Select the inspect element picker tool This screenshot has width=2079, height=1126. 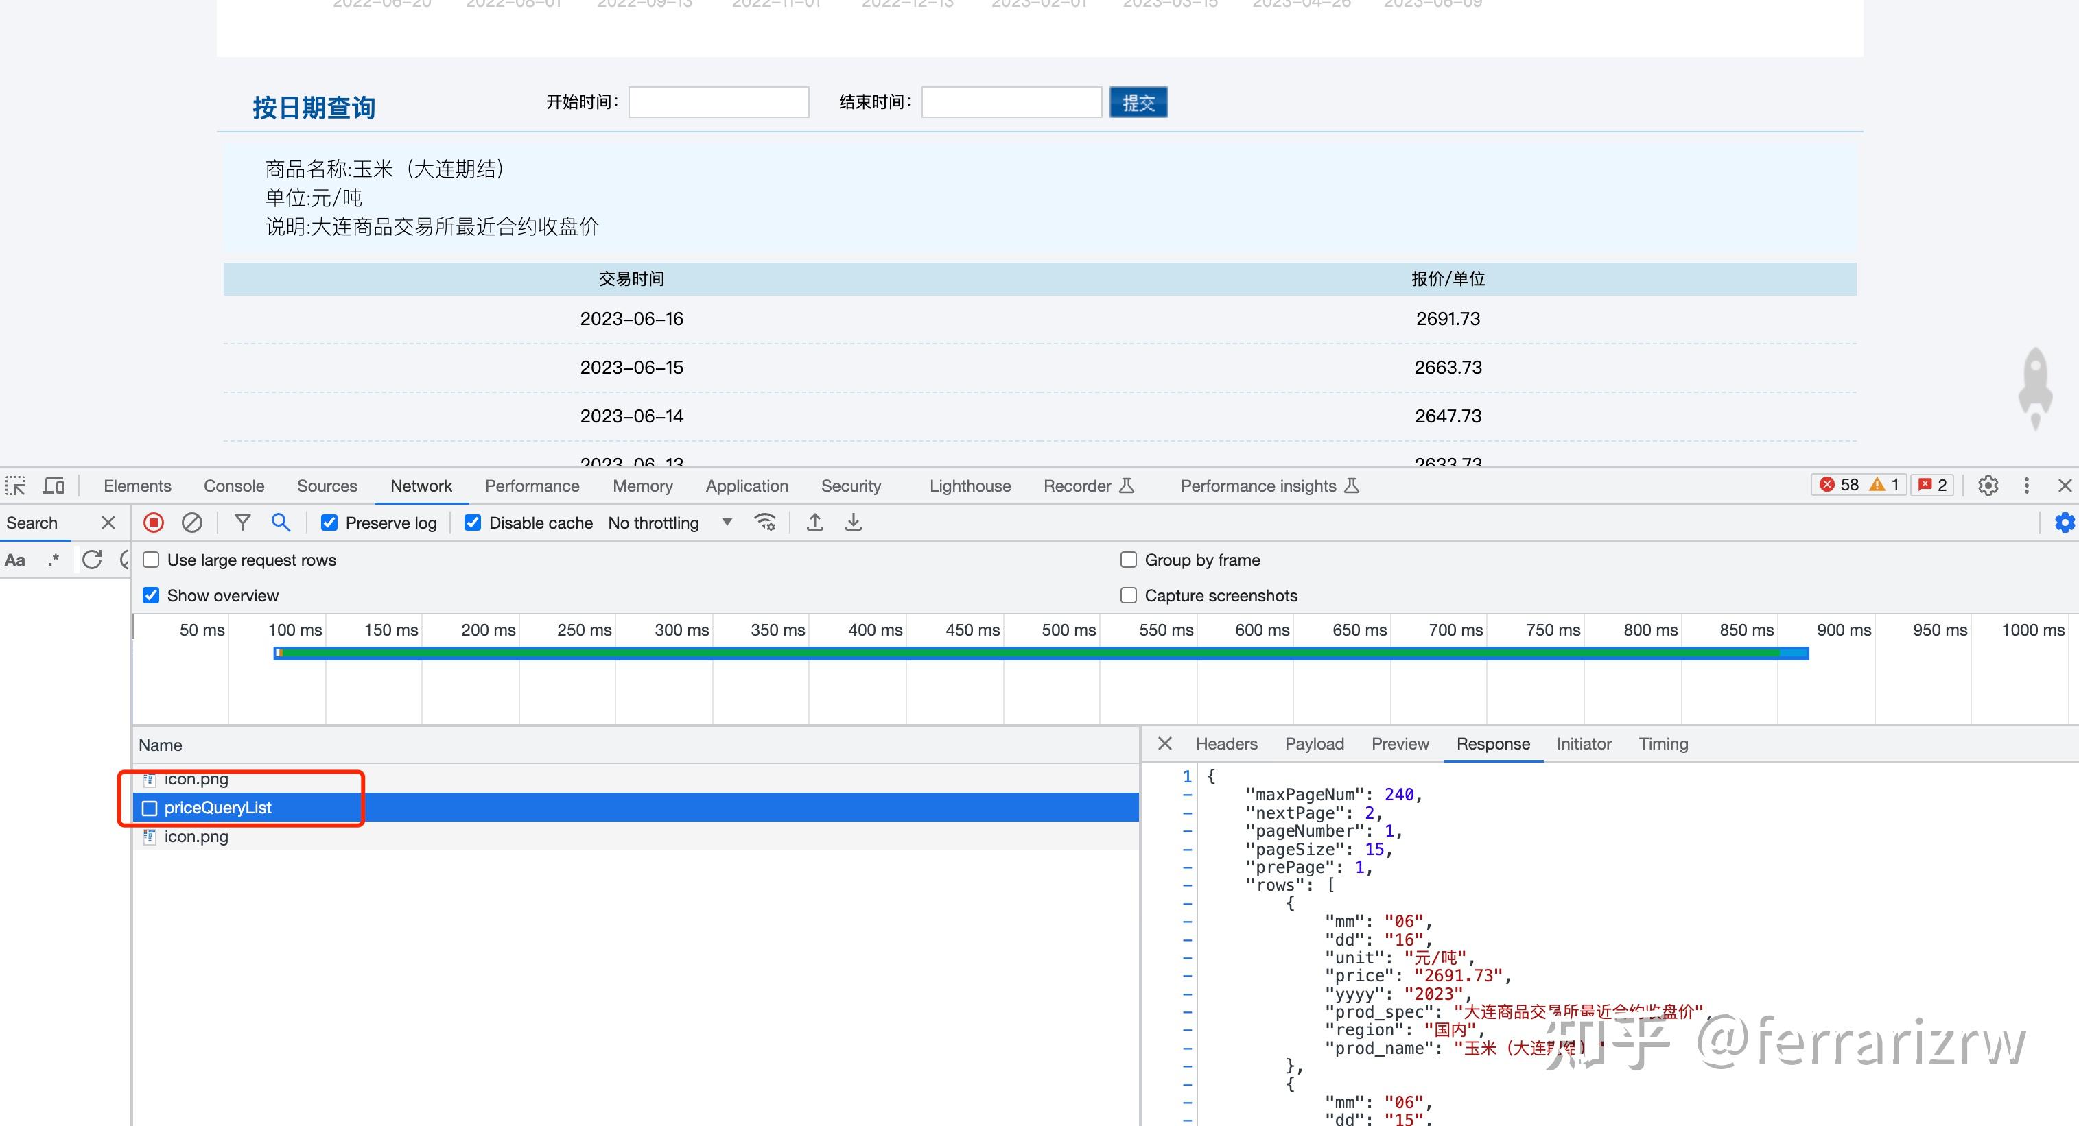[x=15, y=485]
